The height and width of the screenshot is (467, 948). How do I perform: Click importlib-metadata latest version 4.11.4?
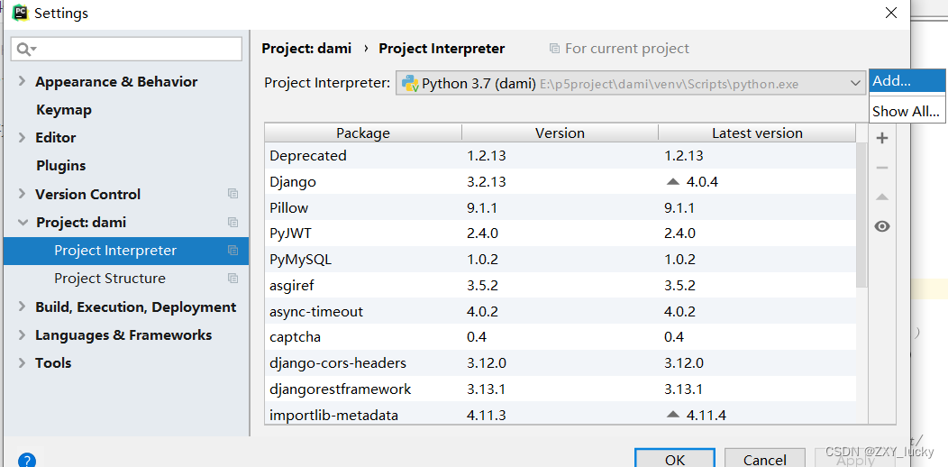(x=706, y=415)
